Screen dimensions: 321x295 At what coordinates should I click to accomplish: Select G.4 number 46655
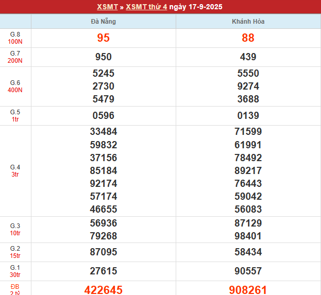pyautogui.click(x=104, y=210)
